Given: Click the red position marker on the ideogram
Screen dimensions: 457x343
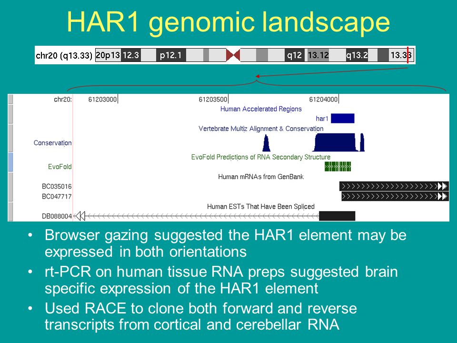Looking at the screenshot, I should [x=408, y=55].
